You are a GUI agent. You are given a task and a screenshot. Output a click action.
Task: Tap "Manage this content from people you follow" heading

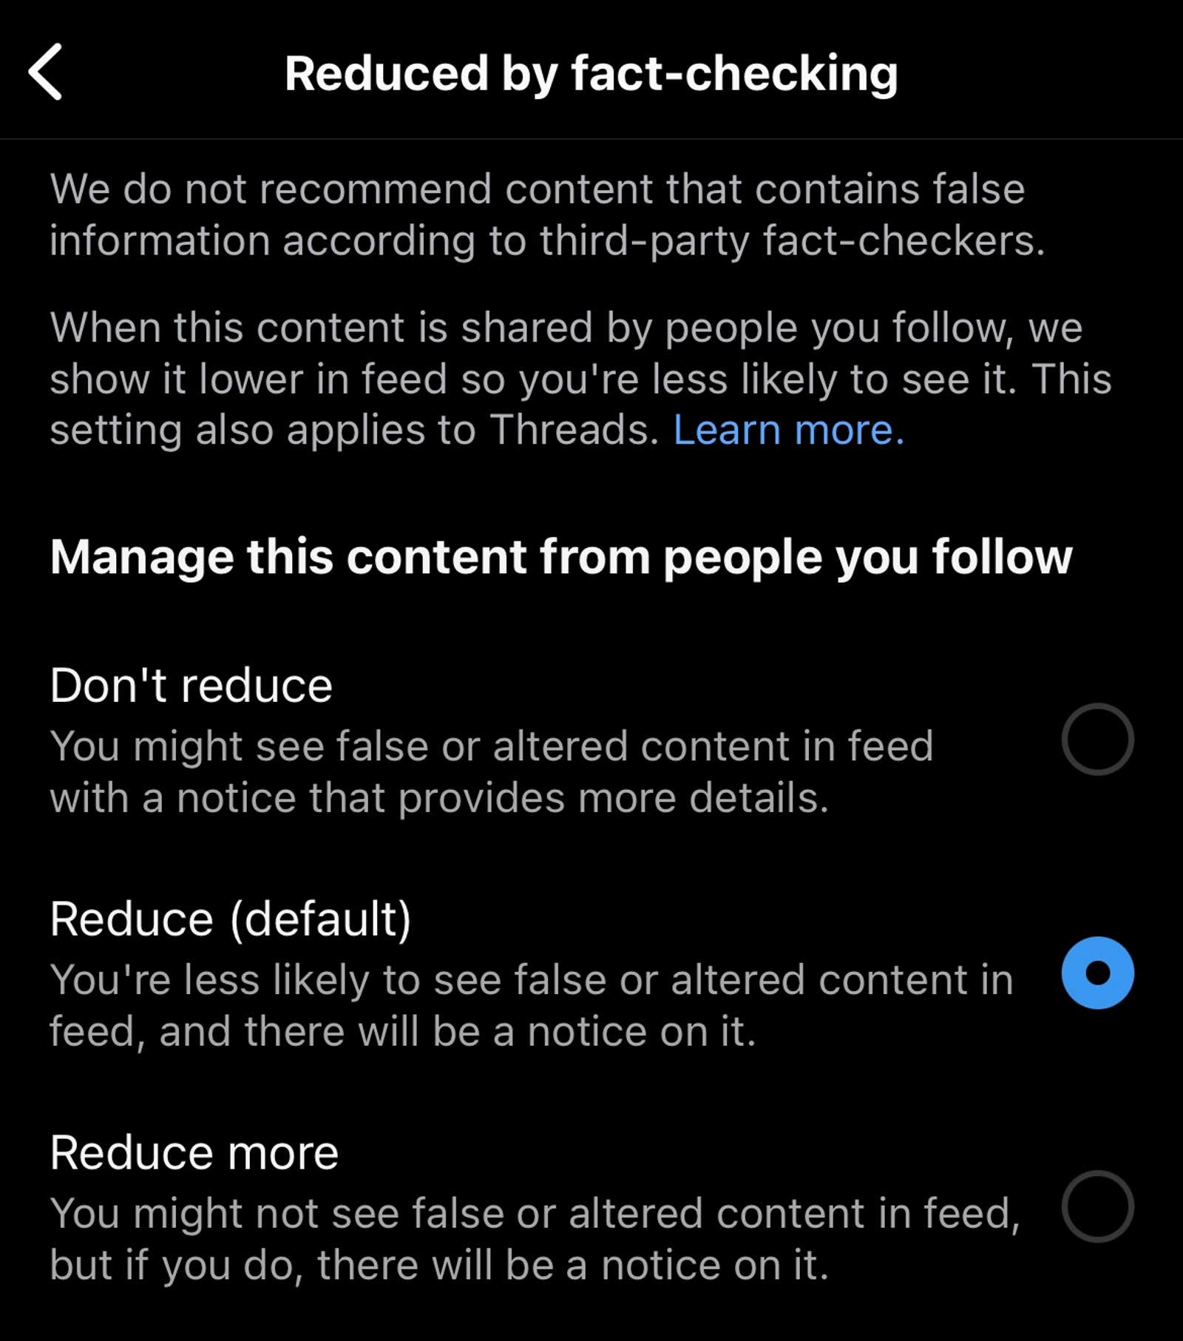point(561,556)
